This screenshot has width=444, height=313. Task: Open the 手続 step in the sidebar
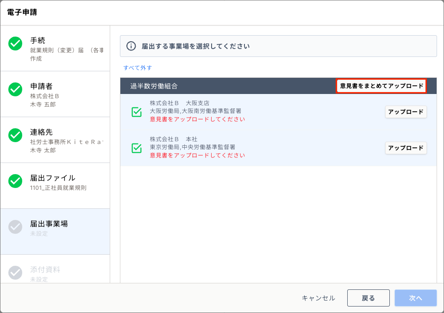(55, 49)
